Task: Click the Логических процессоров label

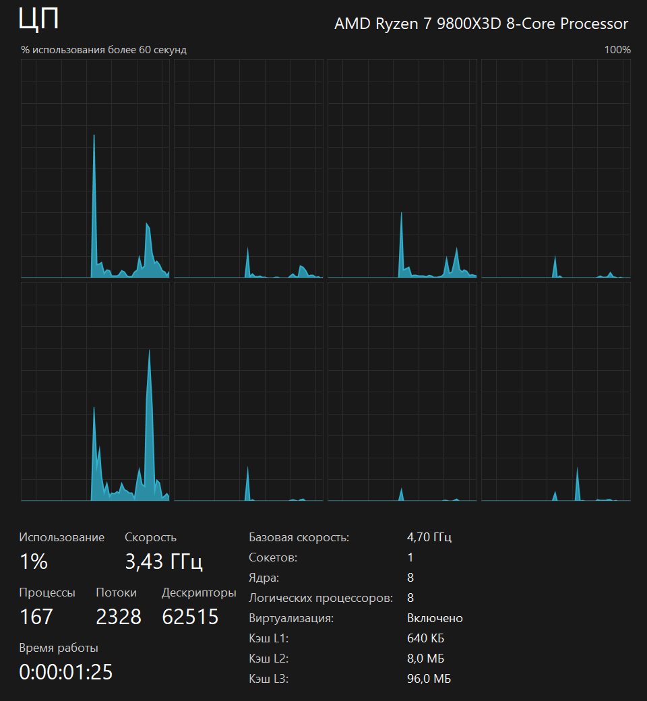Action: point(321,598)
